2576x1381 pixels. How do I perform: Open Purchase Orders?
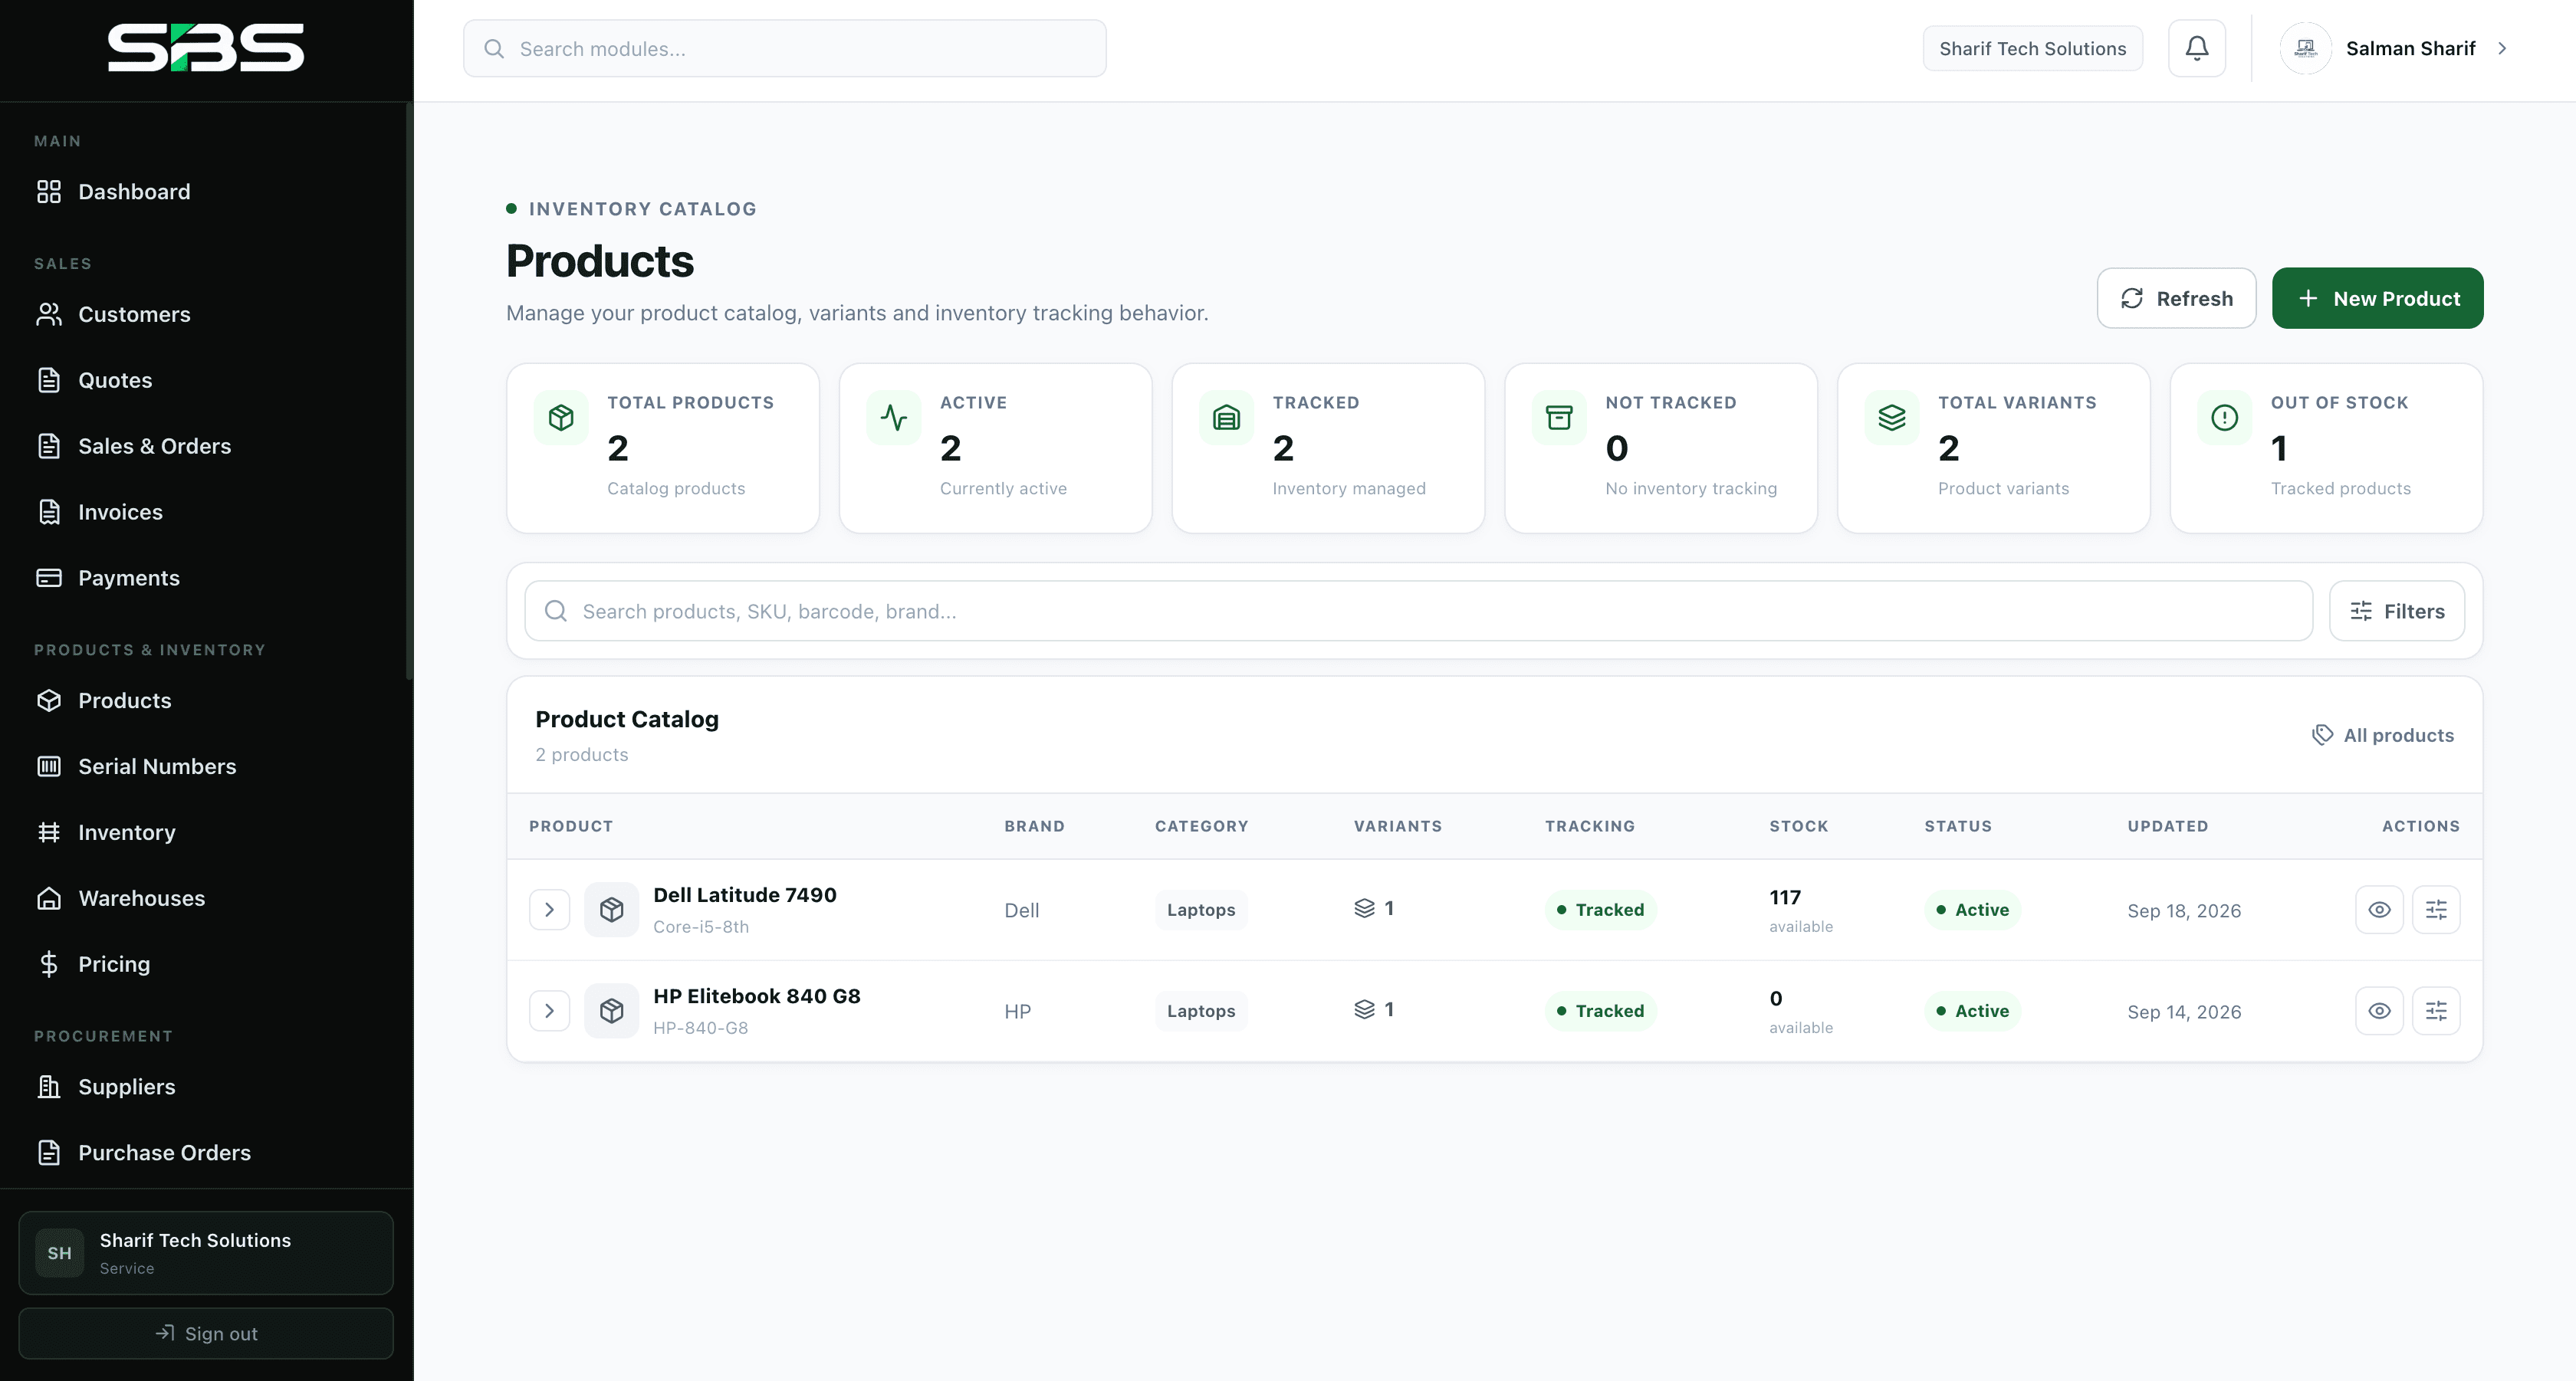(206, 1152)
